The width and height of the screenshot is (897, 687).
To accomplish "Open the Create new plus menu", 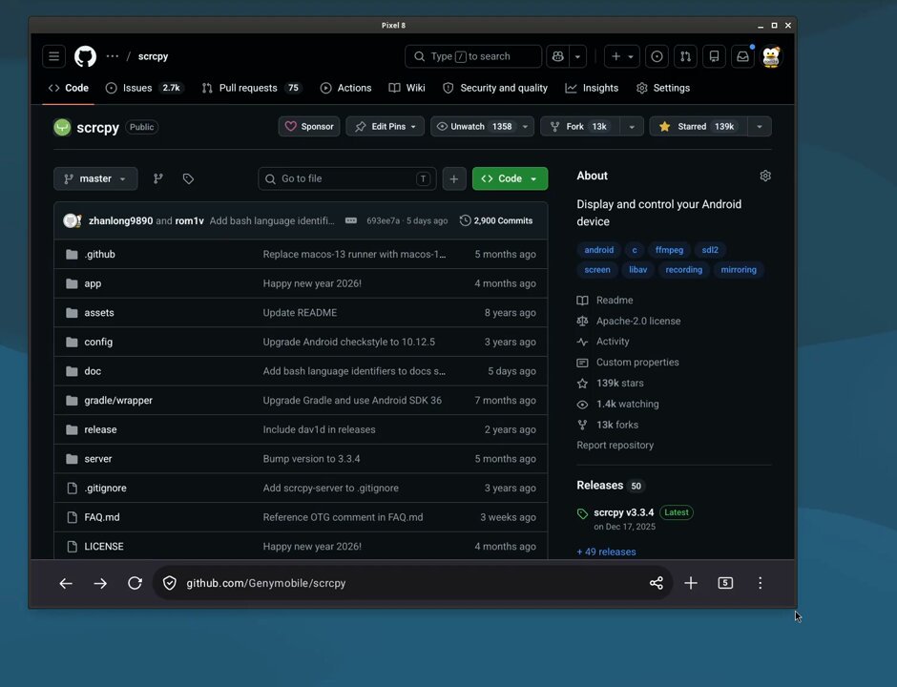I will (622, 56).
